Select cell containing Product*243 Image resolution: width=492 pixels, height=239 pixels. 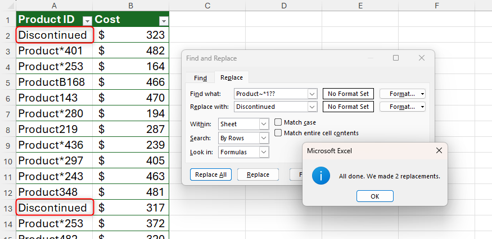pyautogui.click(x=55, y=176)
